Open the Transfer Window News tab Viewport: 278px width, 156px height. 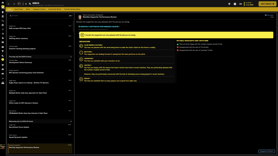[72, 9]
